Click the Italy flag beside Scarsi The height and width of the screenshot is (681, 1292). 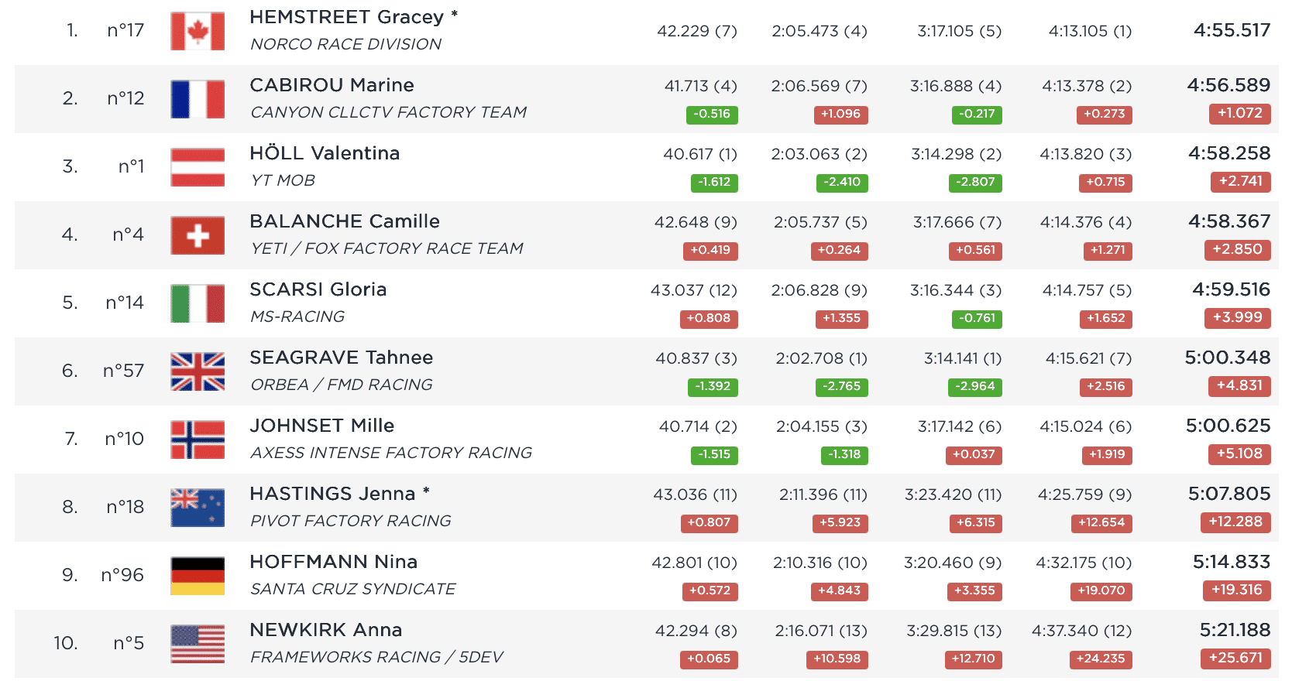pos(198,303)
